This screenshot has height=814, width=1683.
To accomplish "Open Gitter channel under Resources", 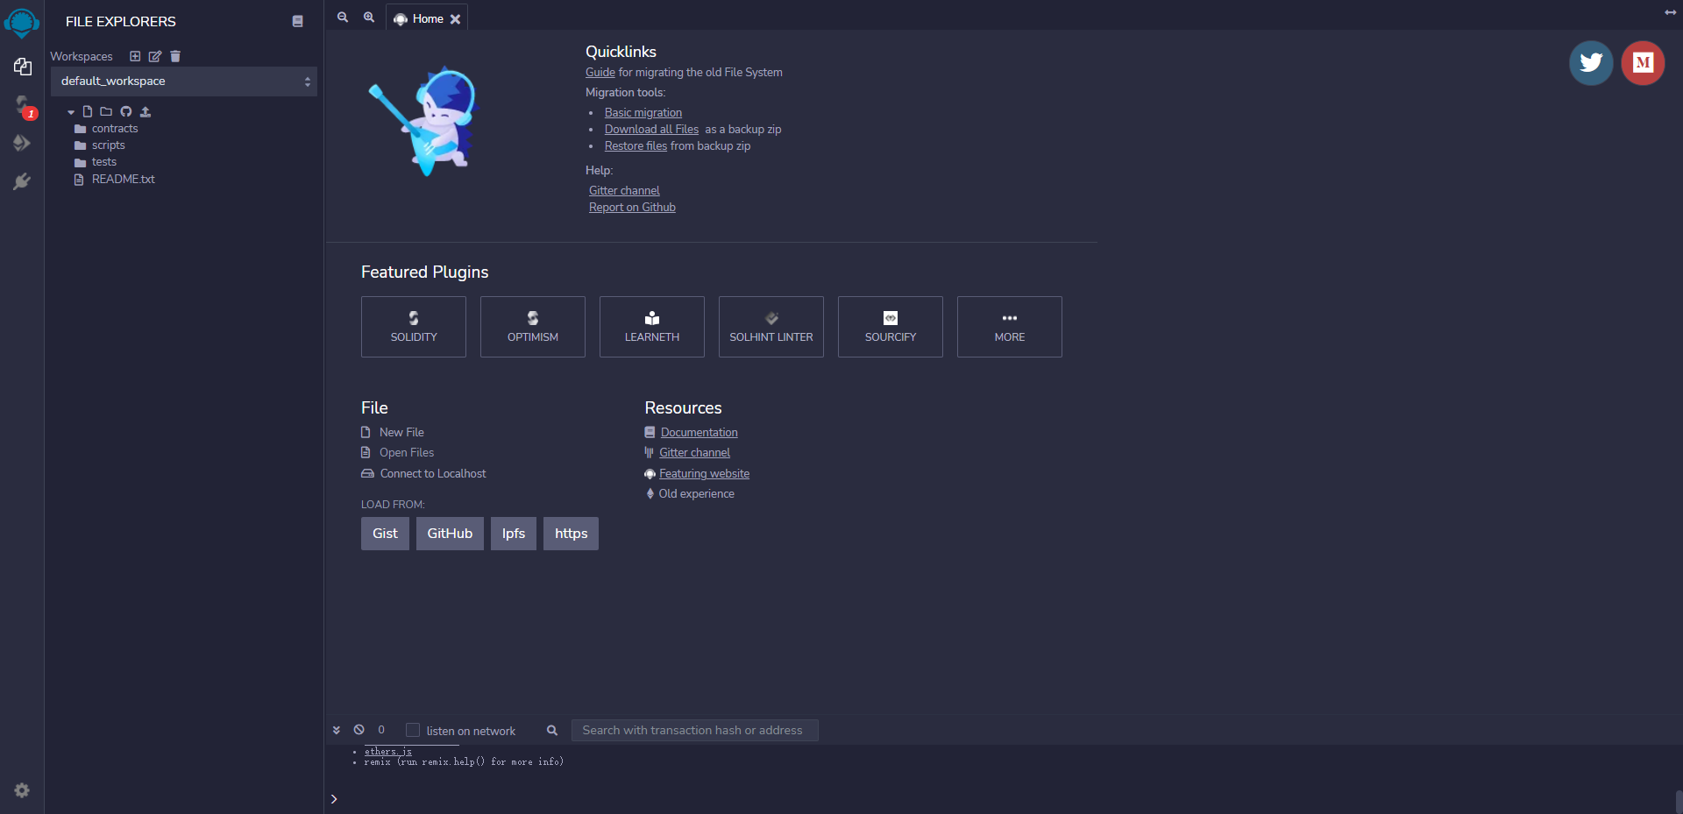I will coord(694,452).
